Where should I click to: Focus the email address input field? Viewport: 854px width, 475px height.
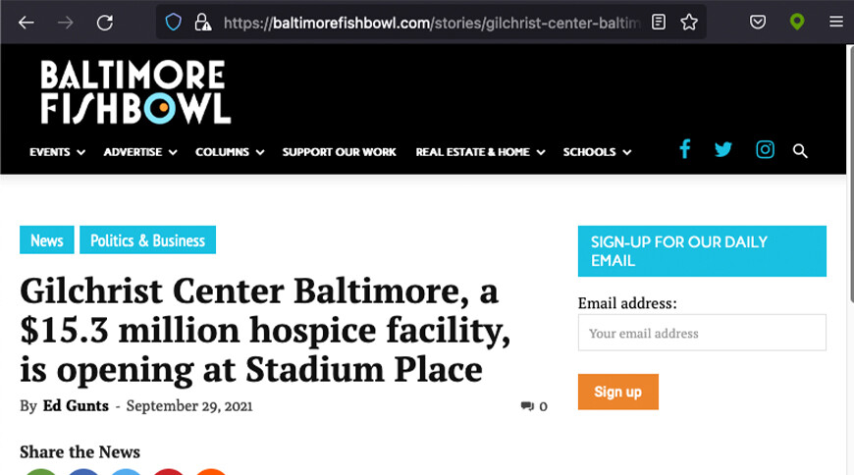(x=701, y=333)
